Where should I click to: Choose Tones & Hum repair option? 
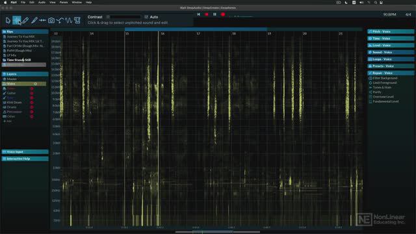click(382, 87)
